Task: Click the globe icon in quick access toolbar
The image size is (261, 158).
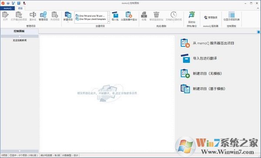Action: [8, 3]
